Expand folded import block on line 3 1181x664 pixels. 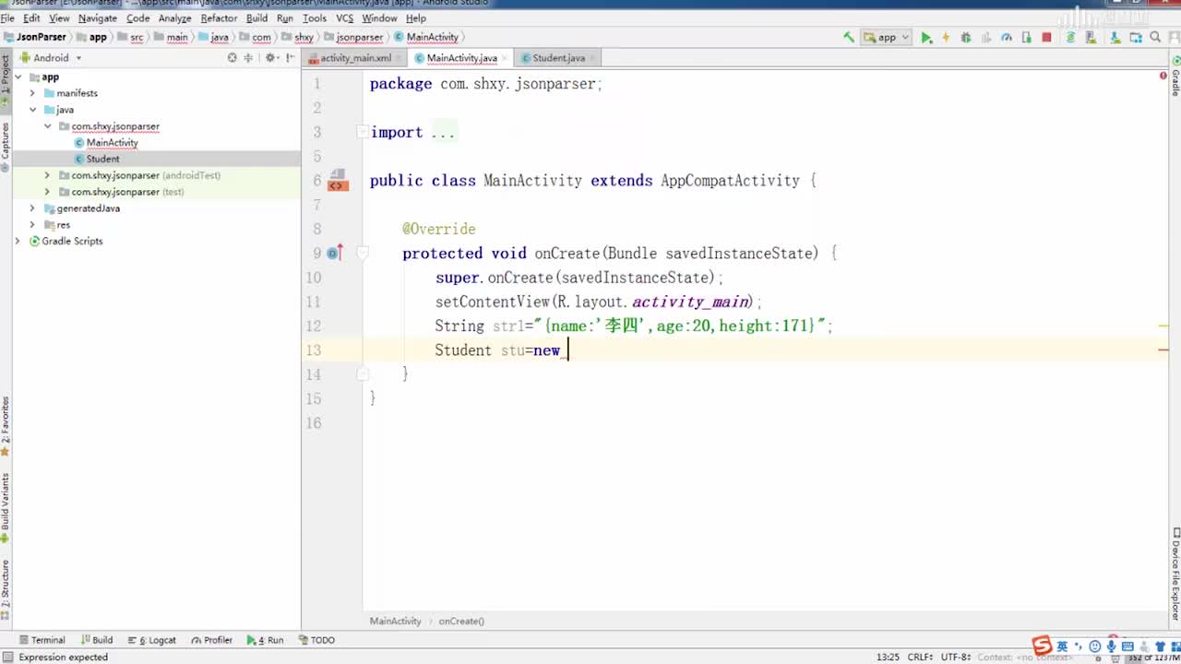(x=362, y=132)
